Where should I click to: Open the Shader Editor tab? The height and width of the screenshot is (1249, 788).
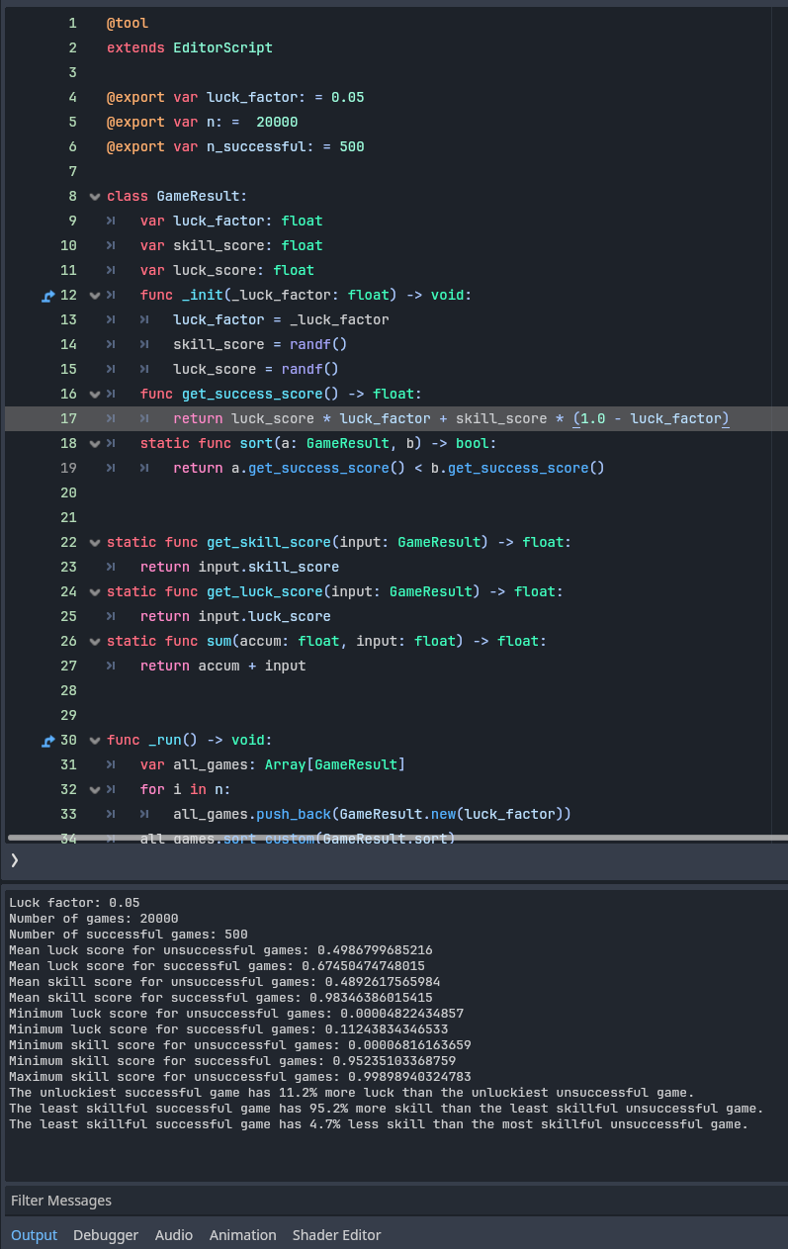pyautogui.click(x=336, y=1235)
